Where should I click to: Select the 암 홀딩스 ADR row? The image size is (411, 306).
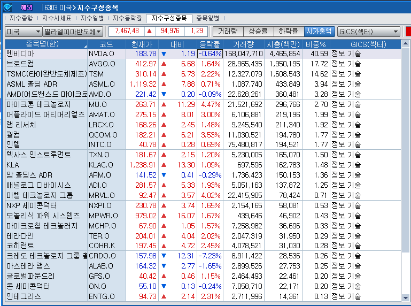203,175
